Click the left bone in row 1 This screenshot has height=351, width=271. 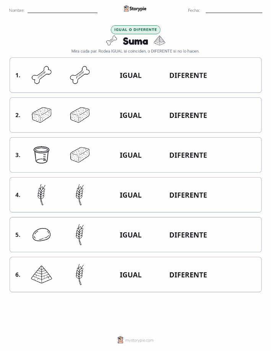click(x=42, y=75)
